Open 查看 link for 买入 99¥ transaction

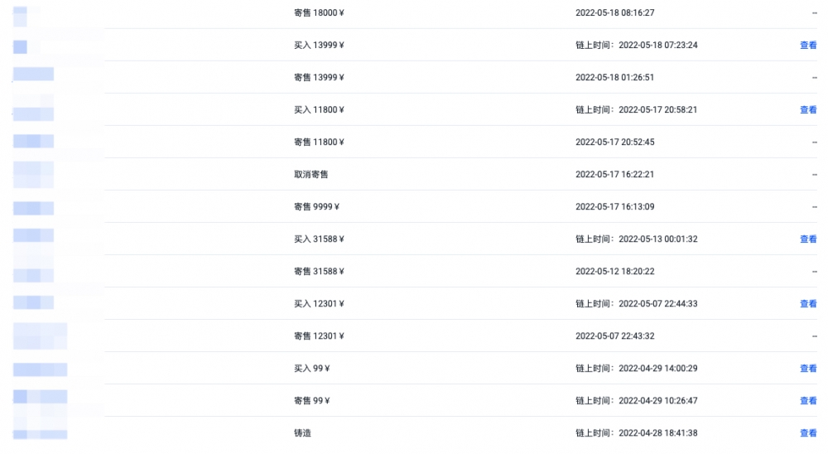[x=808, y=369]
